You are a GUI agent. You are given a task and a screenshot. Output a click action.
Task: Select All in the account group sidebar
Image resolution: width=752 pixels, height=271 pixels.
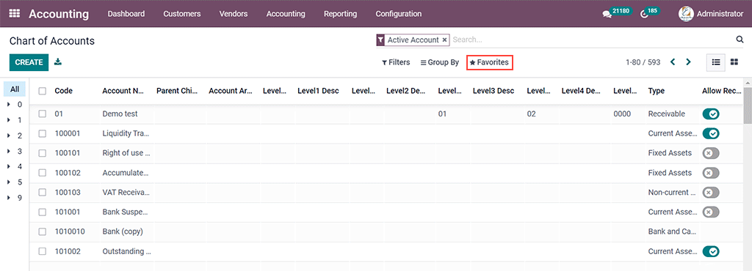pos(15,89)
